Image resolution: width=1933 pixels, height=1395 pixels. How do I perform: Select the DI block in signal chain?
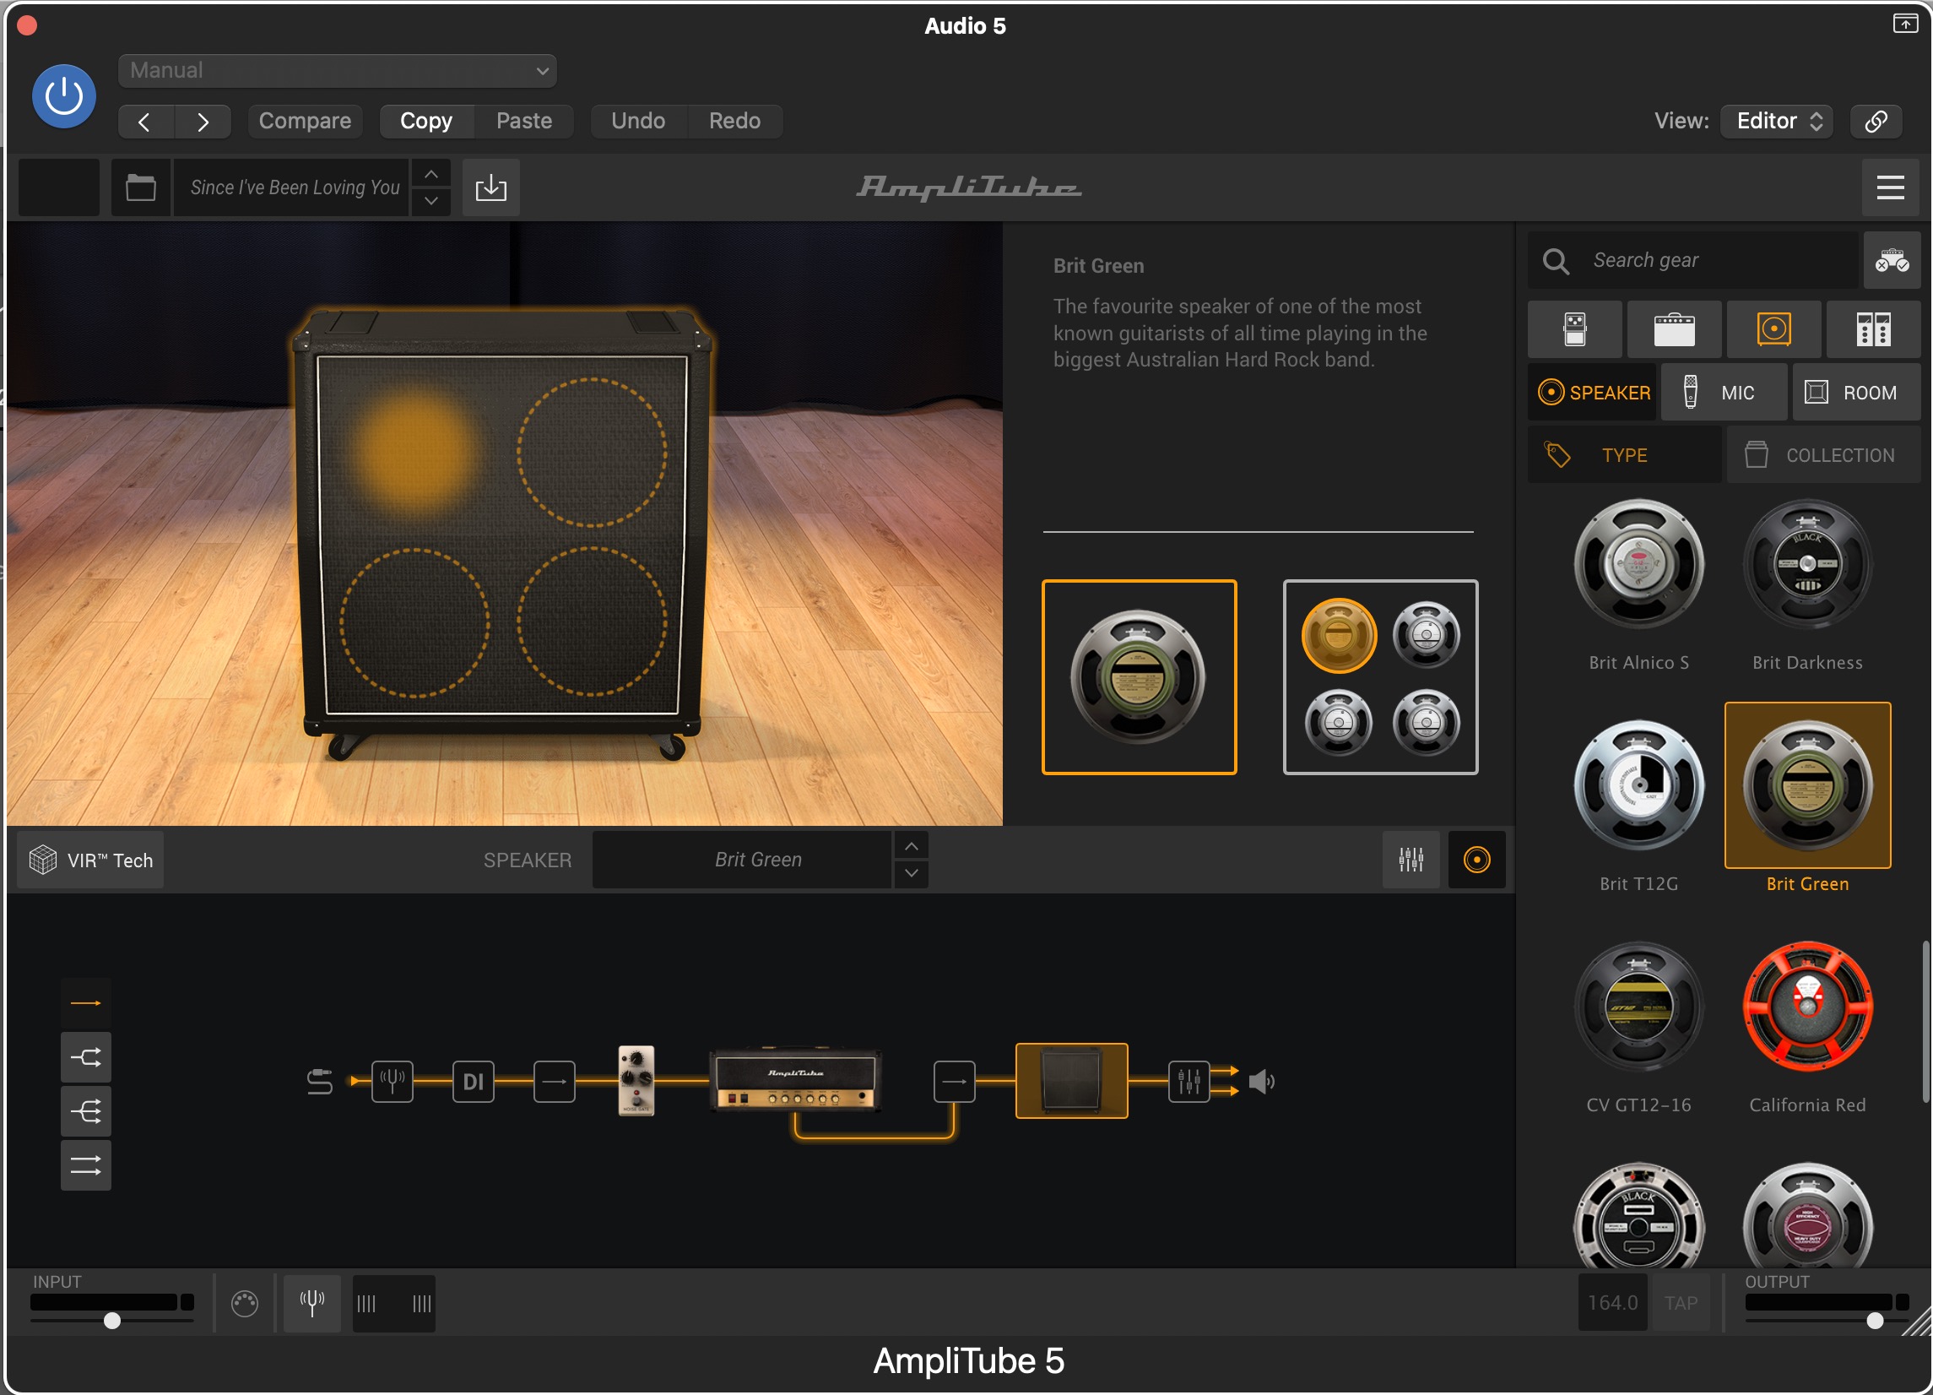pyautogui.click(x=474, y=1083)
